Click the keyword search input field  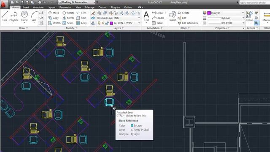254,3
